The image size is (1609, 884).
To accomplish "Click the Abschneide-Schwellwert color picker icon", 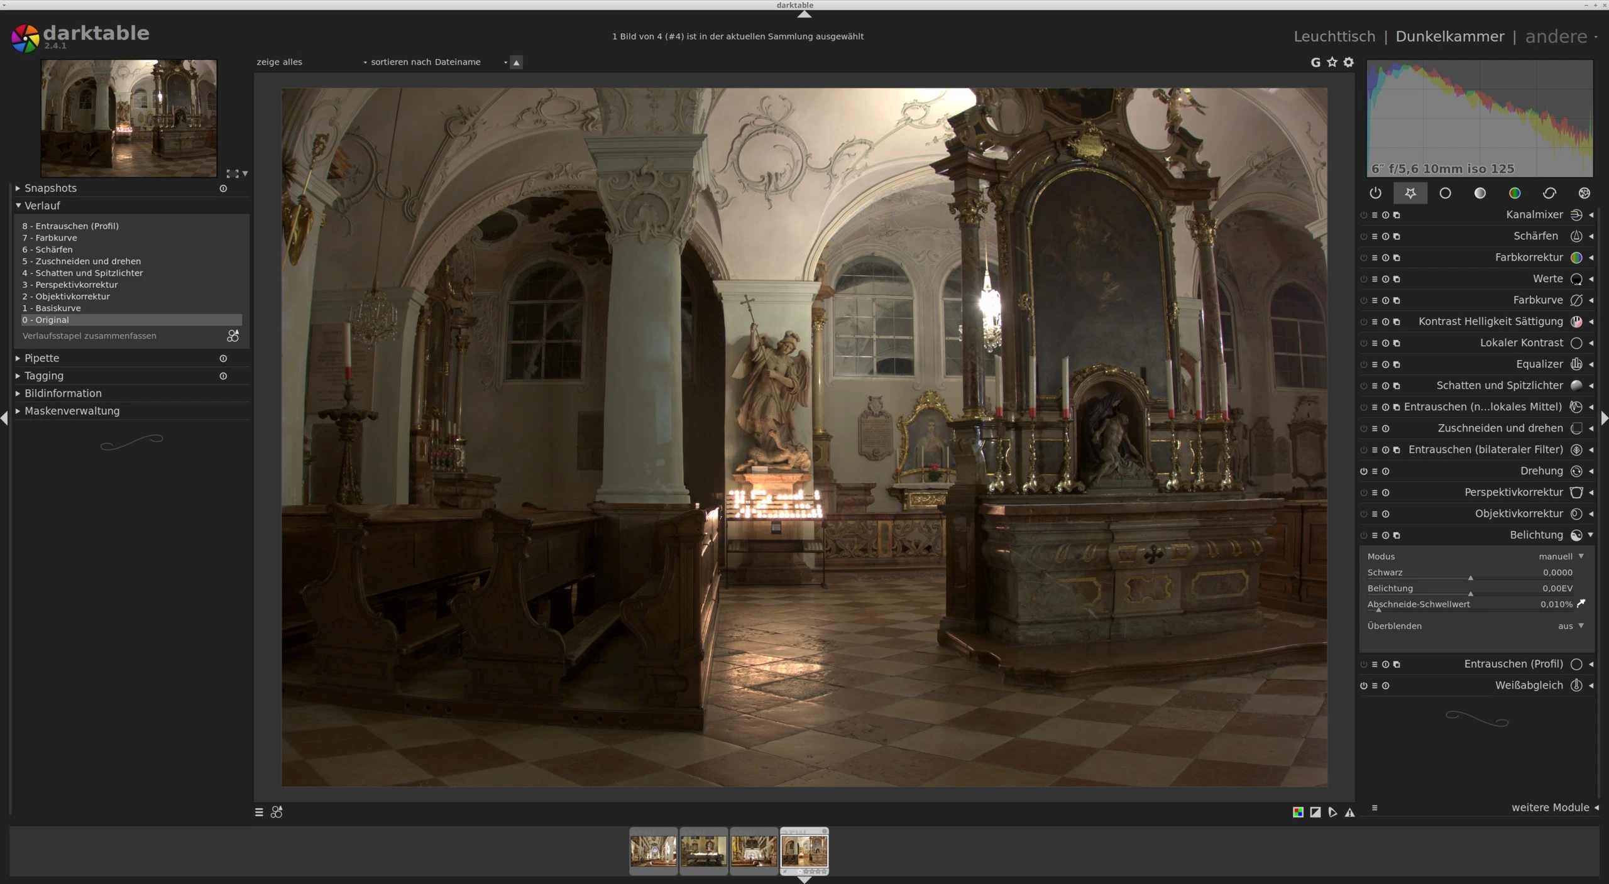I will tap(1581, 604).
